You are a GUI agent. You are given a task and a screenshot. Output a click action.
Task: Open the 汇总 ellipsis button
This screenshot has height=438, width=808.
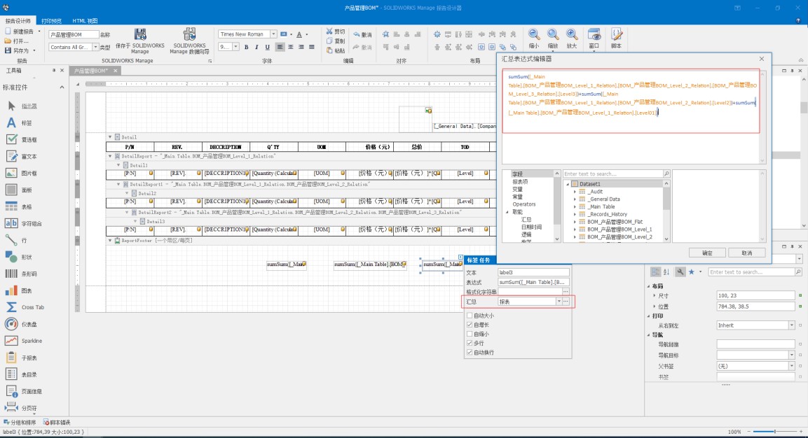pyautogui.click(x=566, y=302)
